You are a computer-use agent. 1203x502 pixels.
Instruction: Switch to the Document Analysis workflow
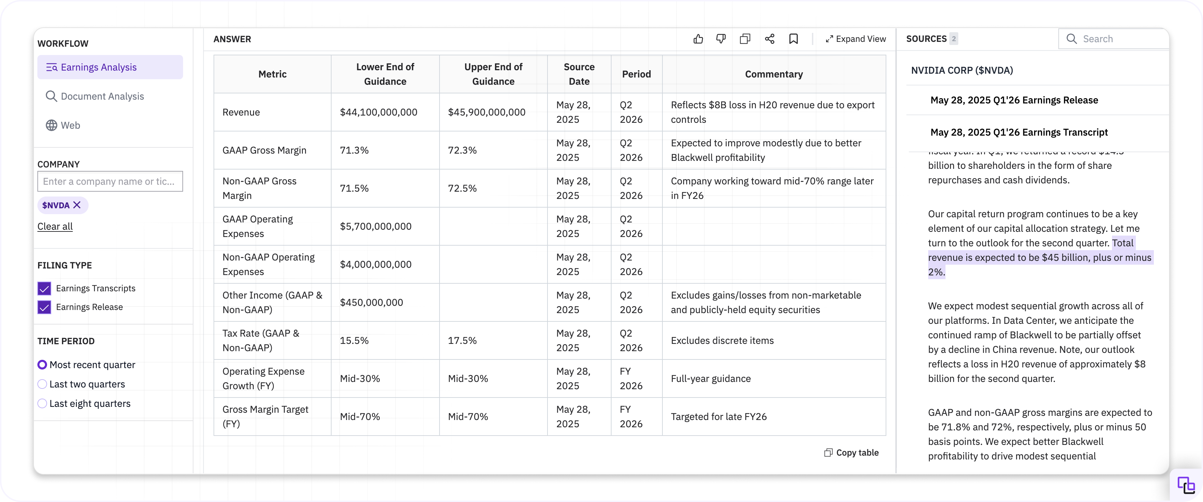tap(102, 96)
